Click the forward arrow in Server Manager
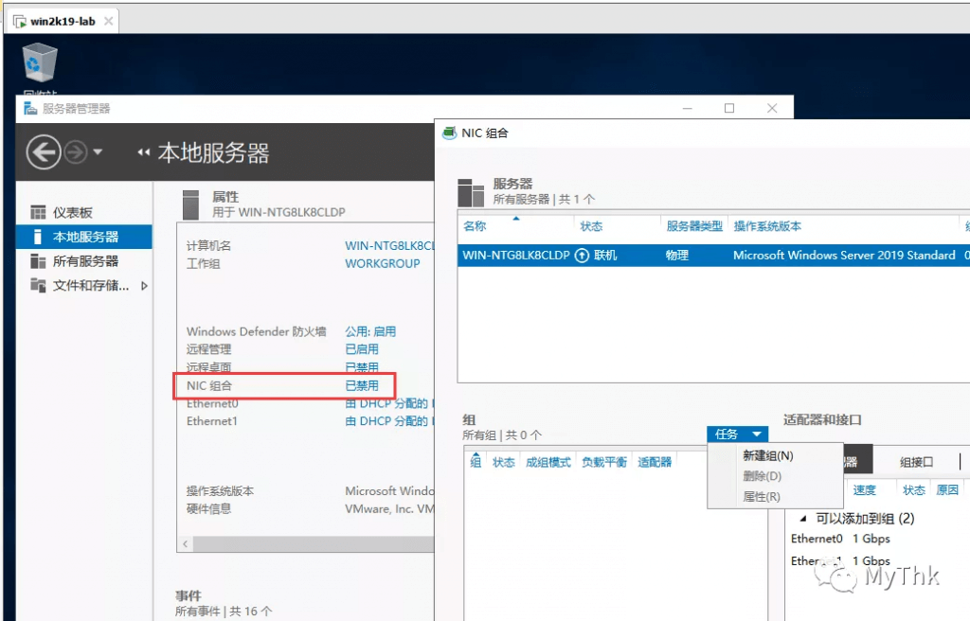970x621 pixels. point(76,151)
